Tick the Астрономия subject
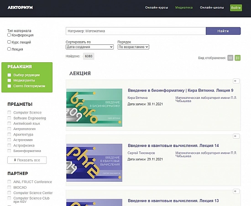Image resolution: width=251 pixels, height=206 pixels. click(x=9, y=140)
